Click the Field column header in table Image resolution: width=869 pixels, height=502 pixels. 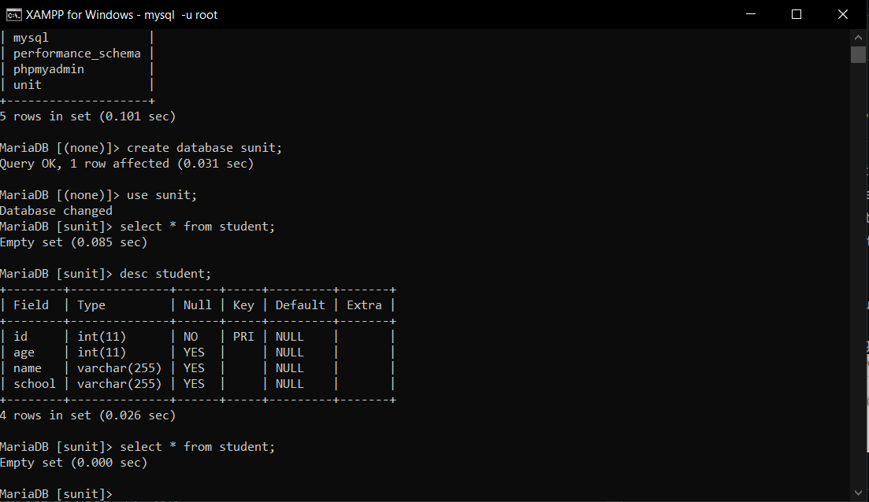coord(31,305)
